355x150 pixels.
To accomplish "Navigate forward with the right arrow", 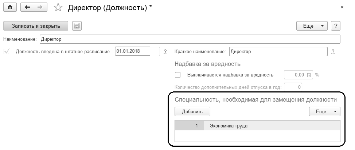I will click(x=40, y=7).
